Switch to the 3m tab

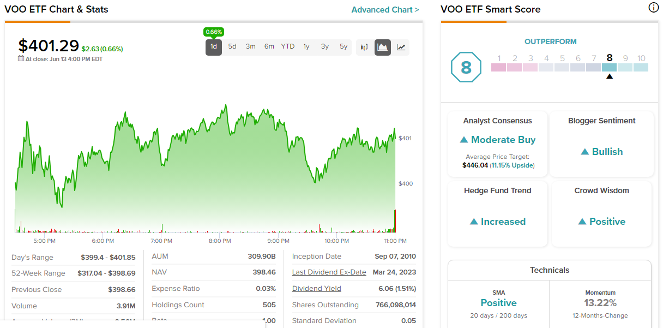[x=250, y=47]
